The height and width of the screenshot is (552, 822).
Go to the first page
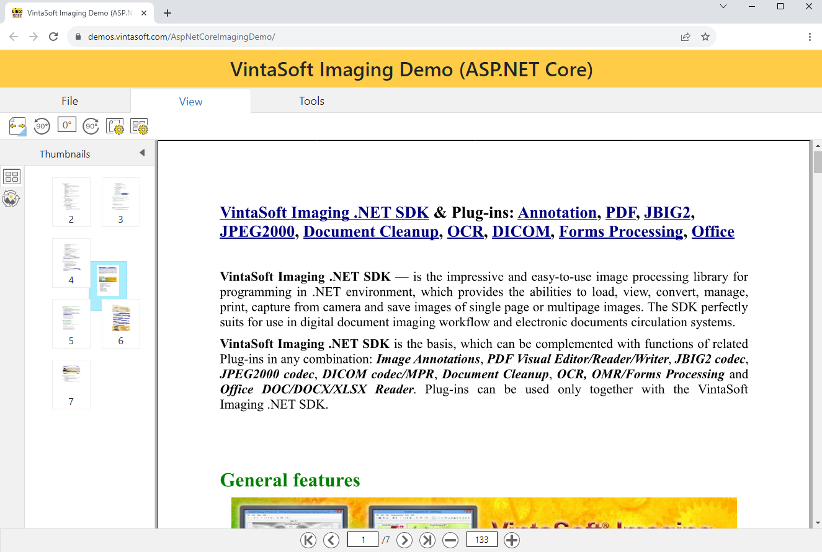tap(308, 540)
